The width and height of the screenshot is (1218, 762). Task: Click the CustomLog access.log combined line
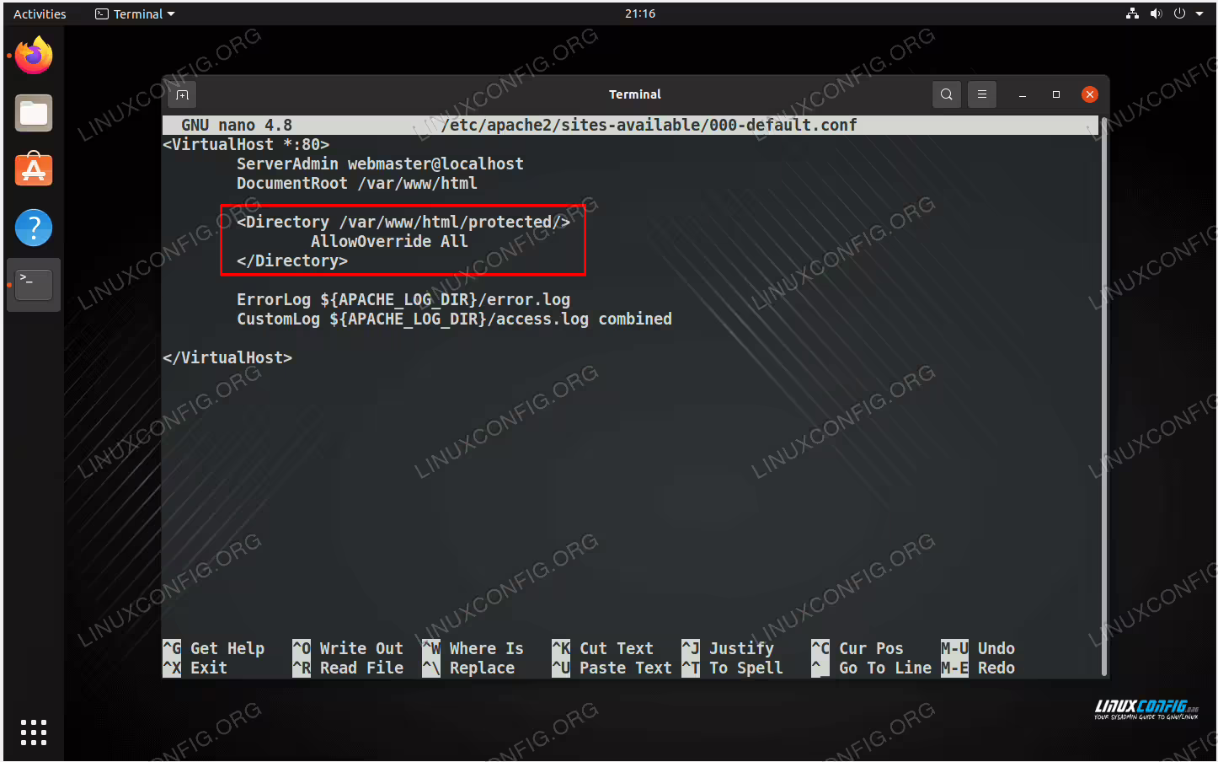454,319
